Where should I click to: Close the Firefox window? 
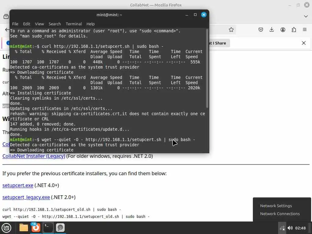tap(307, 5)
